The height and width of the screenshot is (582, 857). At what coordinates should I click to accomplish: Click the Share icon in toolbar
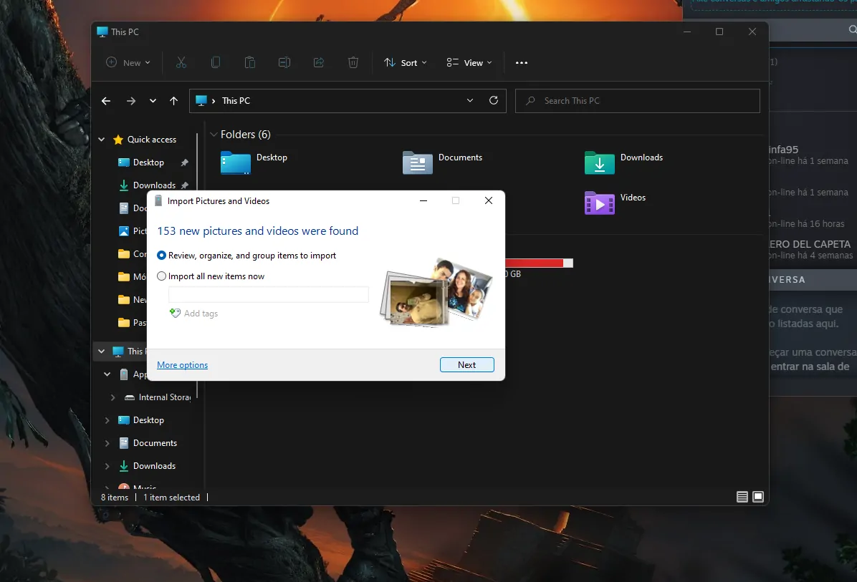pos(319,63)
